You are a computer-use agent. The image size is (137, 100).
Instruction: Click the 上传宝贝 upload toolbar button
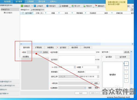38,6
